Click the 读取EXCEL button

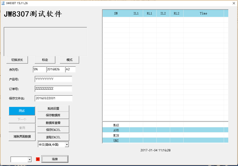tap(53, 137)
